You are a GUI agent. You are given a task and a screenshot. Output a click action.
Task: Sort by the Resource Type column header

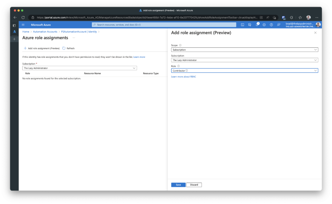point(151,73)
